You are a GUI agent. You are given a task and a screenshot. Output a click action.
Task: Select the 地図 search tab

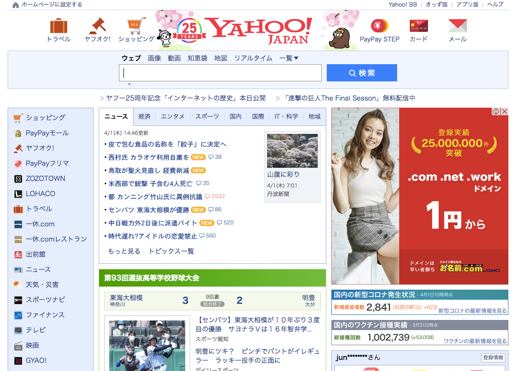(221, 58)
